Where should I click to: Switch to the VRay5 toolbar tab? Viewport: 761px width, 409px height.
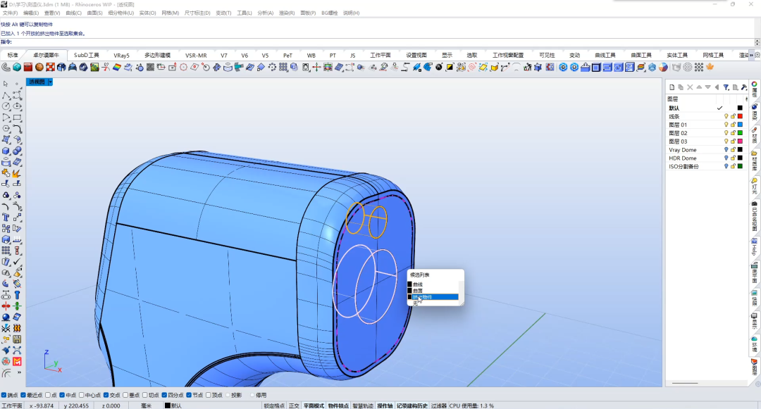121,55
